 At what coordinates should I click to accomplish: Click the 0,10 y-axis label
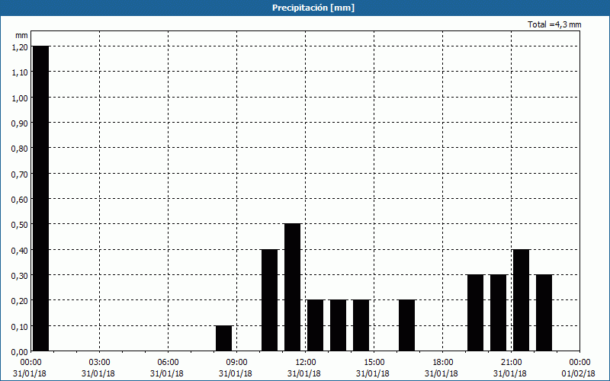click(x=20, y=326)
